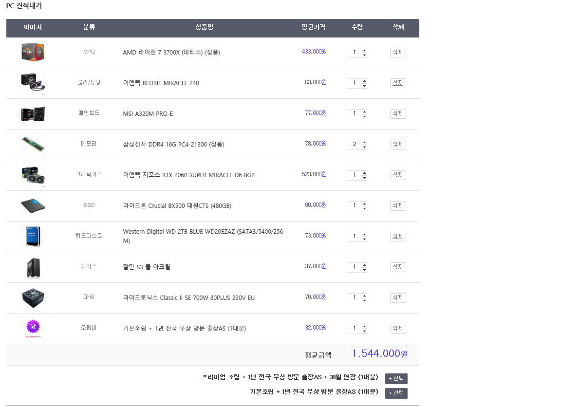Click the 수량 column header
Screen dimensions: 561x407
[x=357, y=27]
